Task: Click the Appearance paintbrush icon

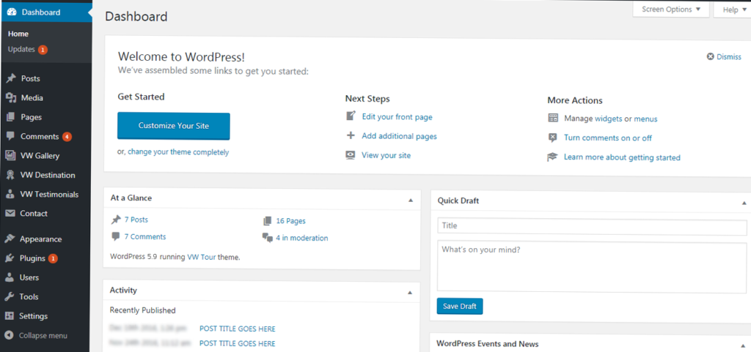Action: (10, 239)
